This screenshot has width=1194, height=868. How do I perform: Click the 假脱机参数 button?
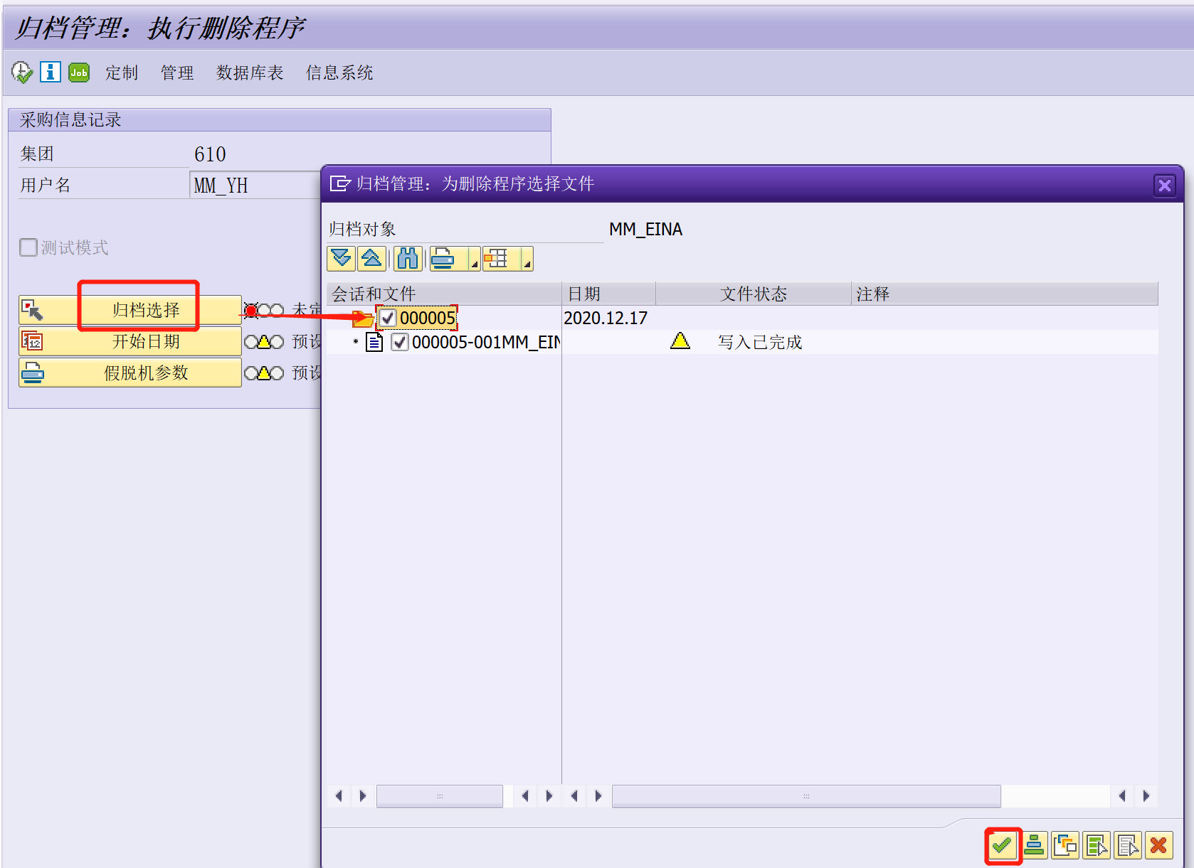[130, 373]
